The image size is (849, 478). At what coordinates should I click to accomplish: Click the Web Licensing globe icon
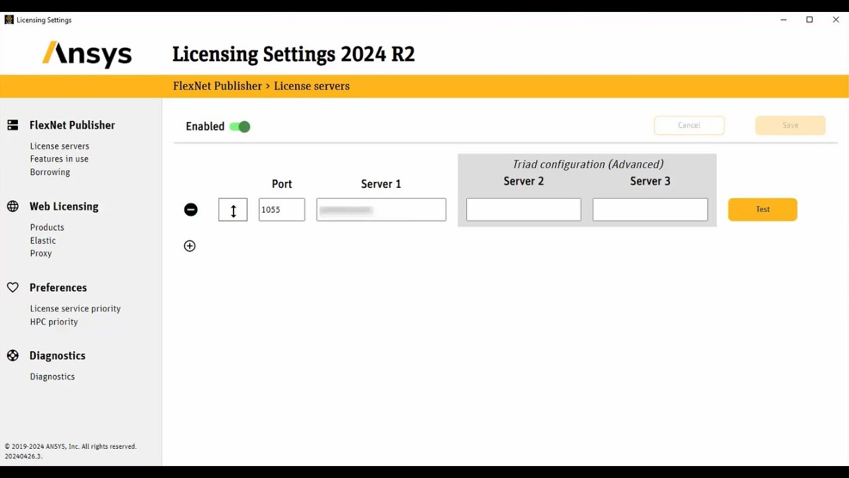pyautogui.click(x=13, y=206)
